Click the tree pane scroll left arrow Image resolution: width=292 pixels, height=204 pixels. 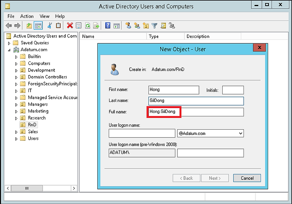[8, 188]
